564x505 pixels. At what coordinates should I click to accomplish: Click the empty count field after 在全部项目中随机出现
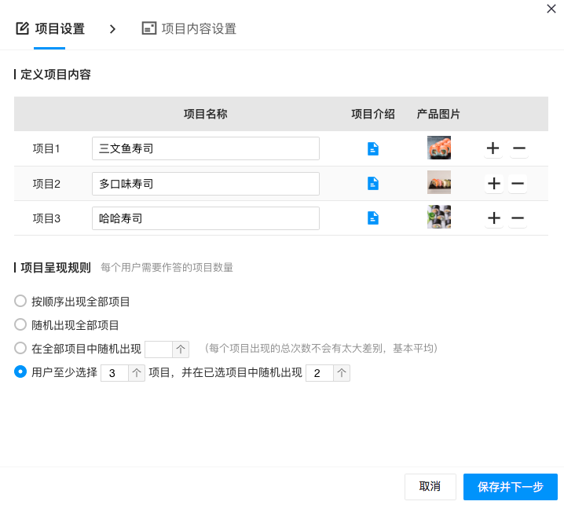pyautogui.click(x=159, y=349)
